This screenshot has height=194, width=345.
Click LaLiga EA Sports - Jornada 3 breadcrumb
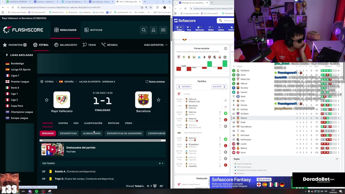(x=97, y=82)
